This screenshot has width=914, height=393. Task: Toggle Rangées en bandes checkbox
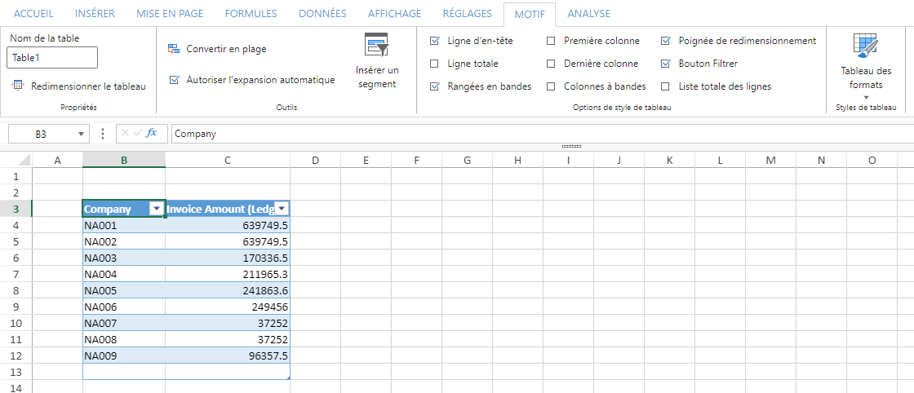(x=434, y=86)
